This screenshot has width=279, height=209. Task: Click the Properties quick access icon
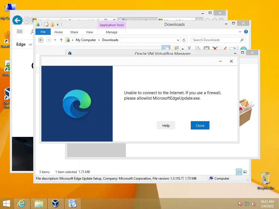[x=46, y=24]
